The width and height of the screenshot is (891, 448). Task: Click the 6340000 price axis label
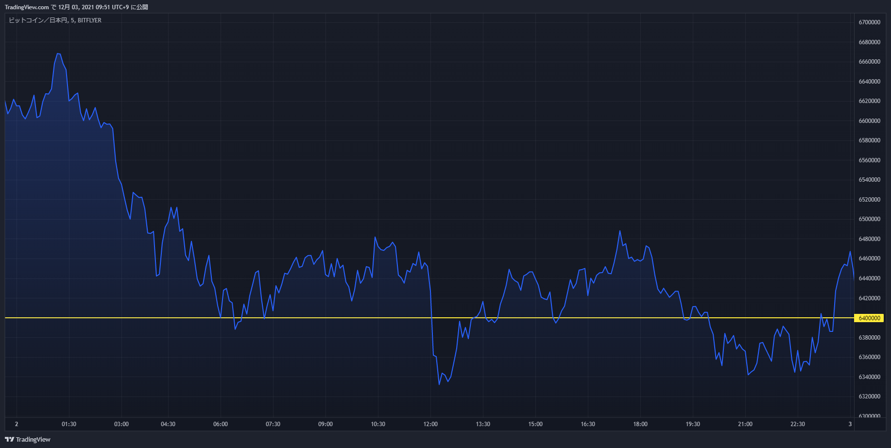tap(870, 377)
